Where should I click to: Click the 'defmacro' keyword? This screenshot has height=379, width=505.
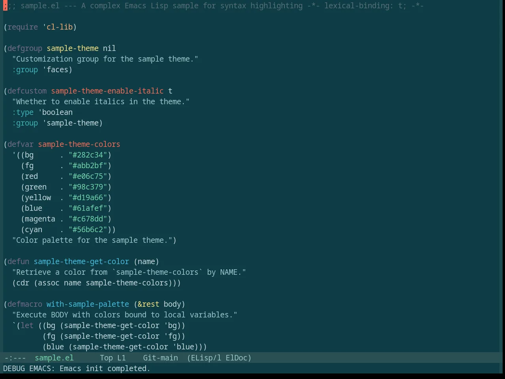point(25,304)
